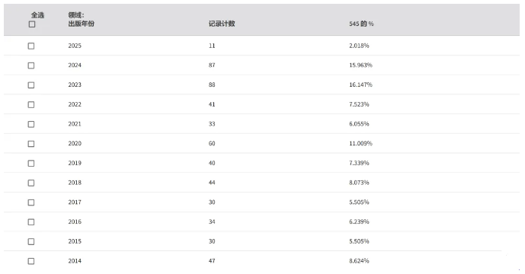Tick the box beside 2017
525x274 pixels.
31,202
